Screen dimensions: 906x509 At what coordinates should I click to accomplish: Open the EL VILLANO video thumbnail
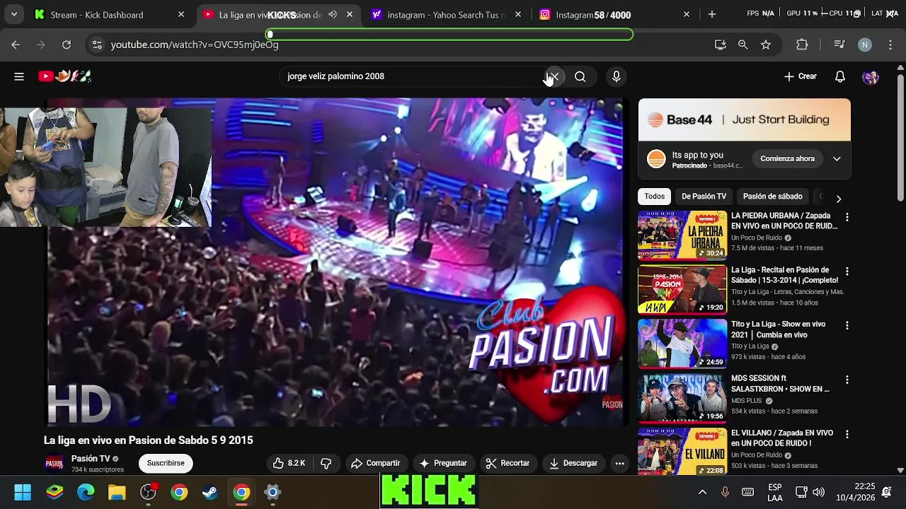click(682, 452)
